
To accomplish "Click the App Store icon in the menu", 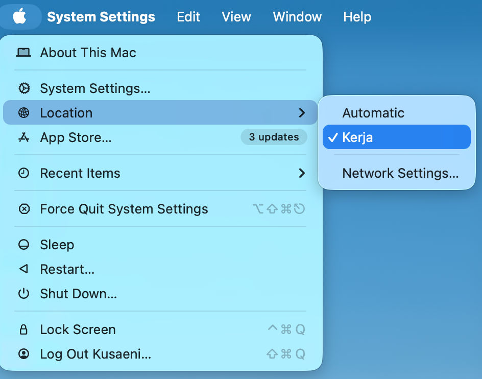I will pyautogui.click(x=23, y=137).
